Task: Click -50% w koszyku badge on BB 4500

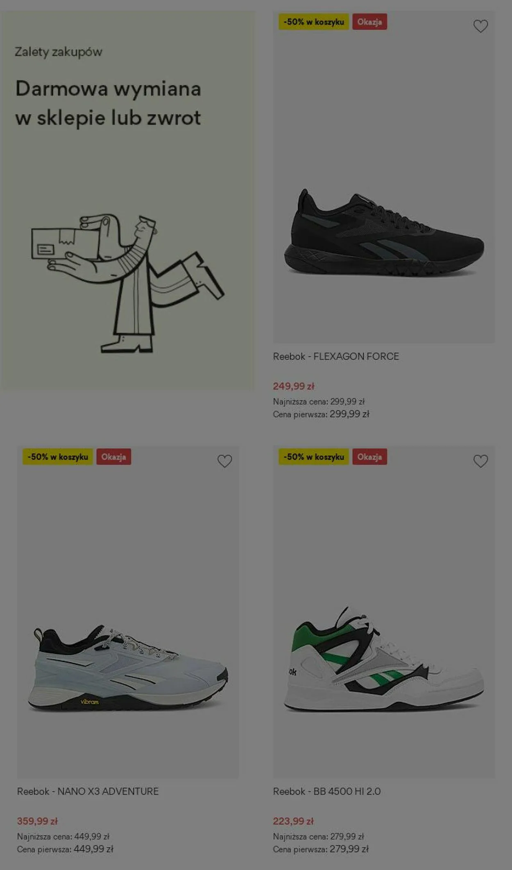Action: (314, 457)
